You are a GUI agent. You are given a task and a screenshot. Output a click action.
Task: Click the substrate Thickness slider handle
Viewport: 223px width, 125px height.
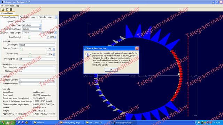(x=30, y=55)
